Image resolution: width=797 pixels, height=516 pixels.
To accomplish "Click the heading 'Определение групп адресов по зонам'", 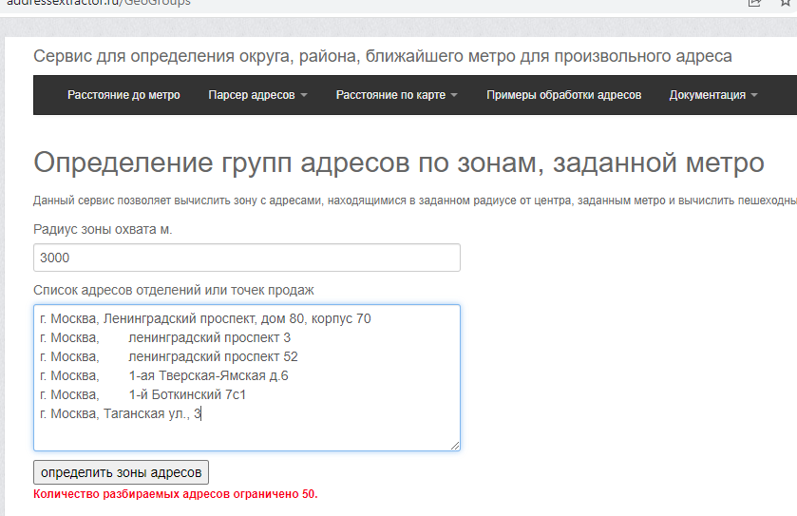I will click(x=399, y=163).
